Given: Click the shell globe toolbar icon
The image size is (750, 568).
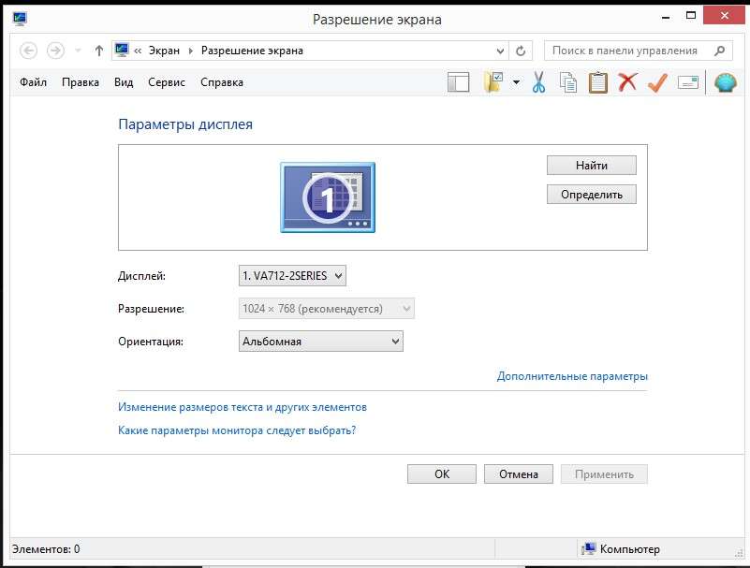Looking at the screenshot, I should (725, 82).
